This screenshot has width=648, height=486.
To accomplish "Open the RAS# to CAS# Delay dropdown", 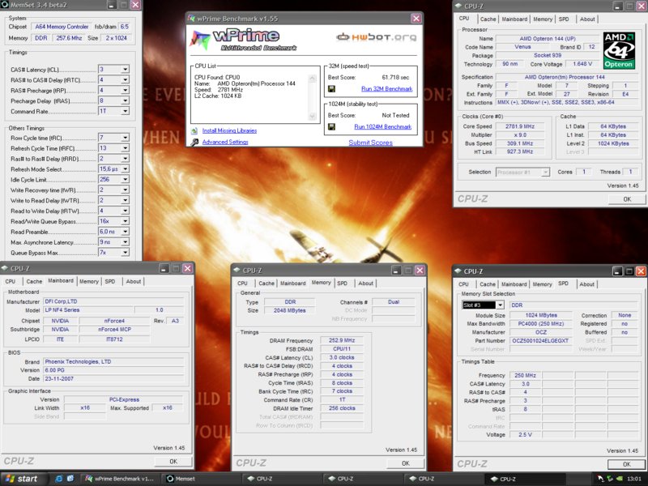I will tap(125, 79).
